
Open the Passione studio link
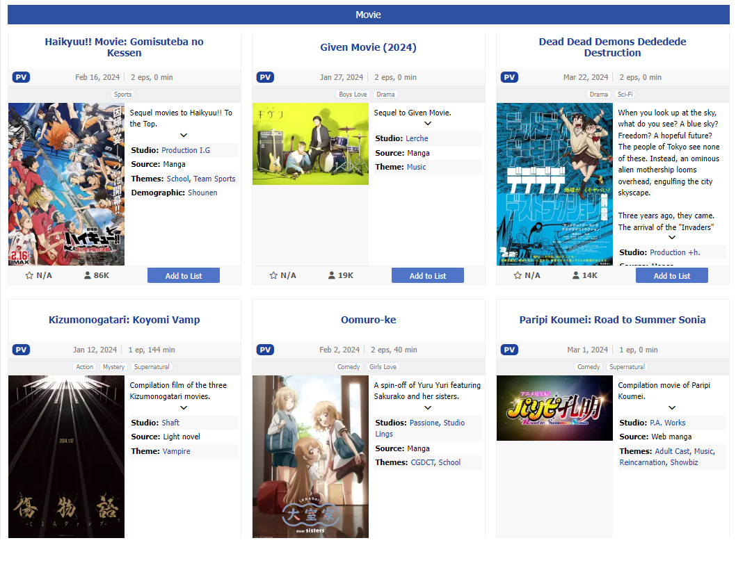424,423
